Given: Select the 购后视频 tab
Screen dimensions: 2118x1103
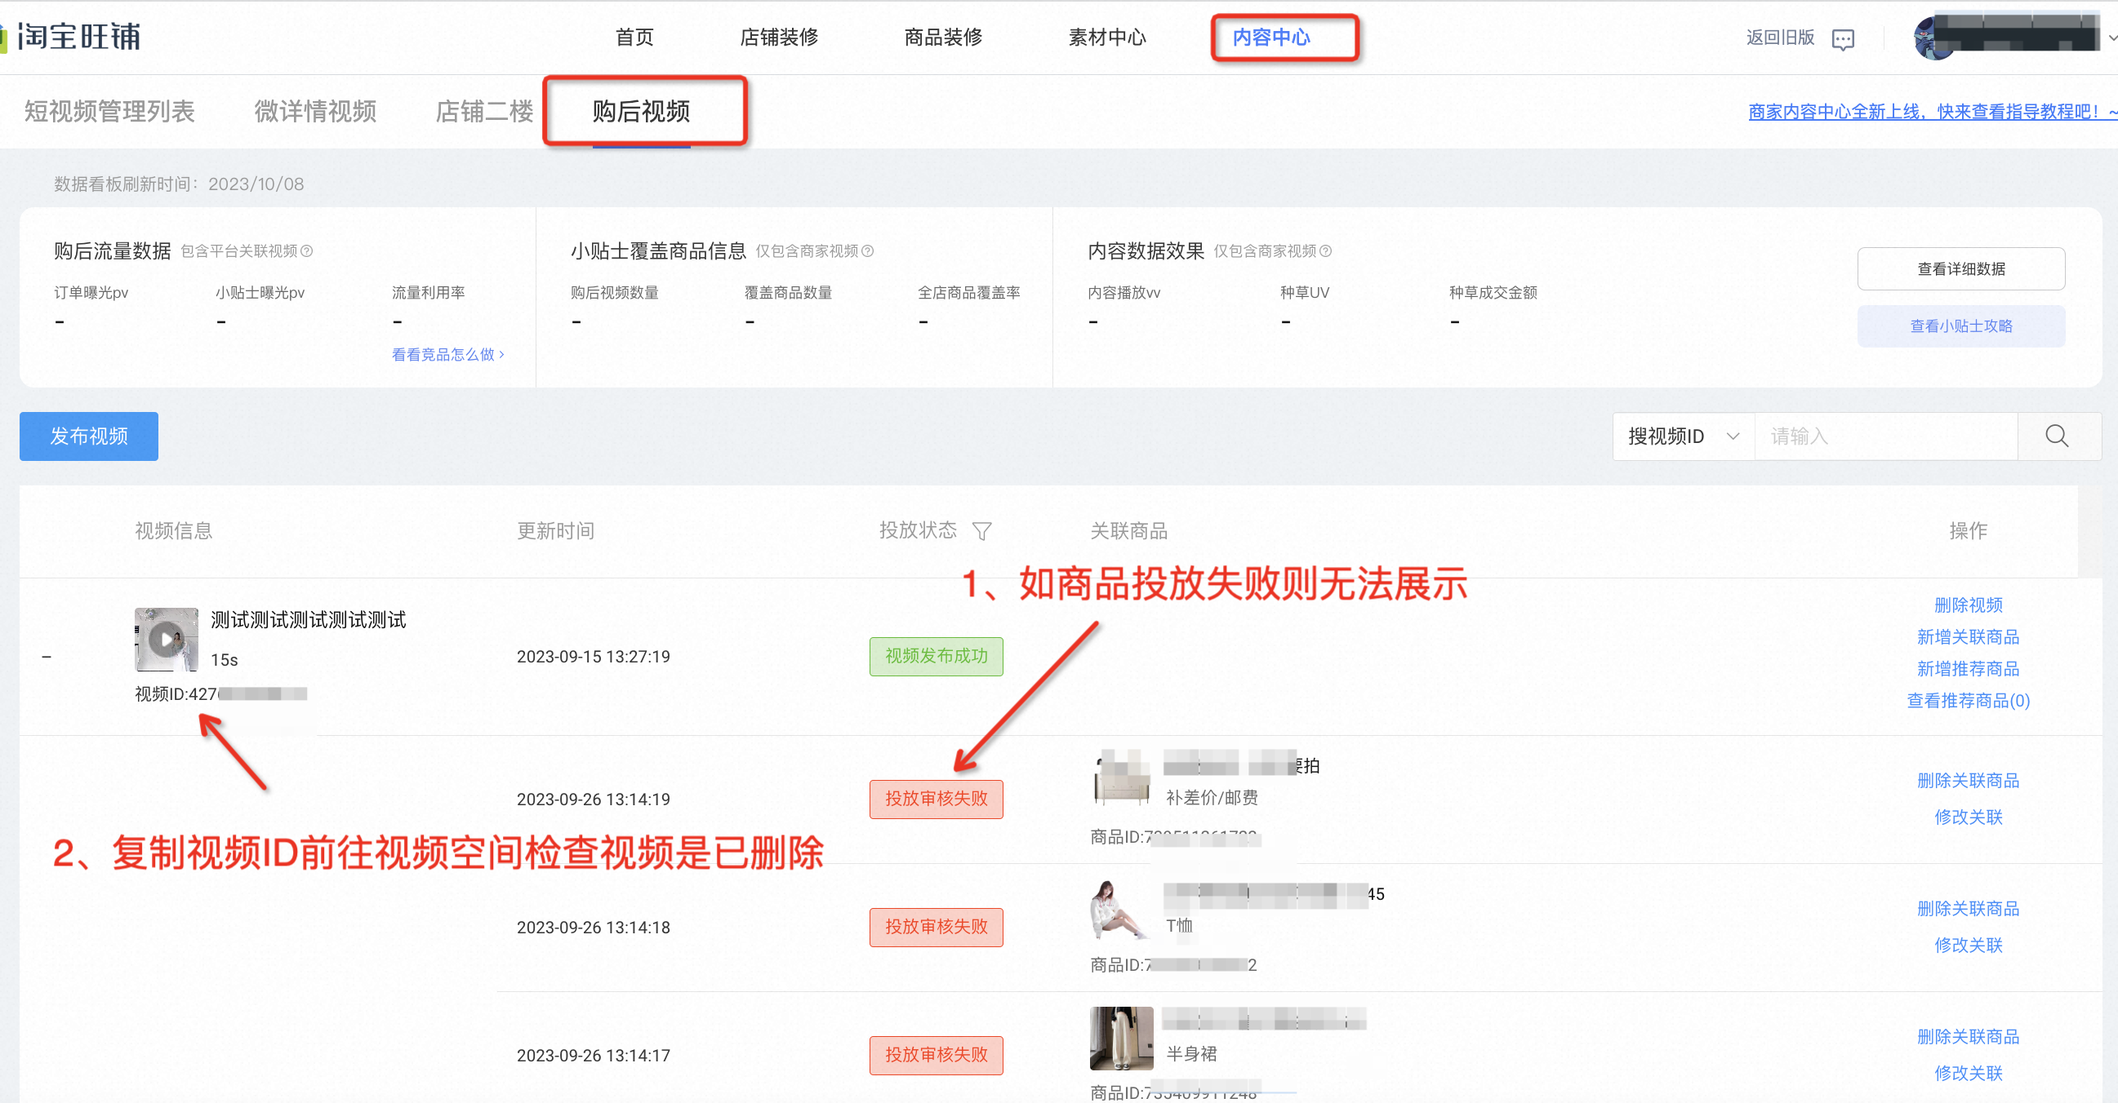Looking at the screenshot, I should (641, 111).
